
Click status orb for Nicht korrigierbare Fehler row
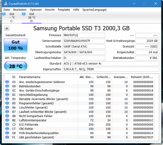point(7,116)
